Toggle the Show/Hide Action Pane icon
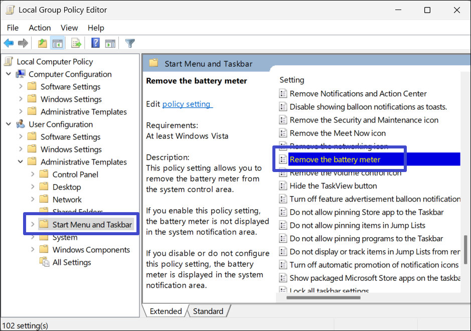This screenshot has height=331, width=471. (x=110, y=44)
